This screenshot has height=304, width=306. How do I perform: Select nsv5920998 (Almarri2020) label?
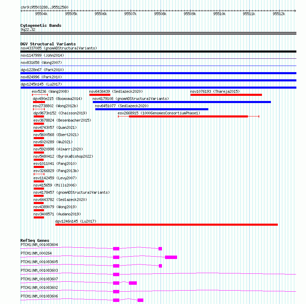pos(58,149)
